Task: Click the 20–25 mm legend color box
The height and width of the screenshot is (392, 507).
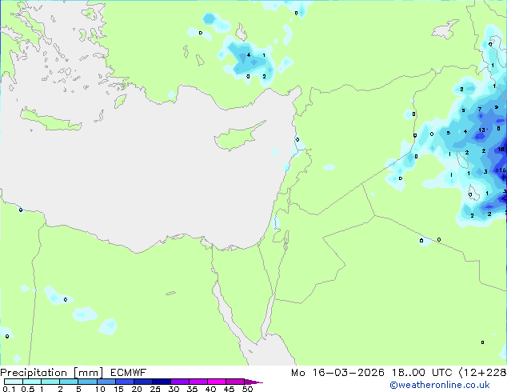Action: tap(143, 382)
